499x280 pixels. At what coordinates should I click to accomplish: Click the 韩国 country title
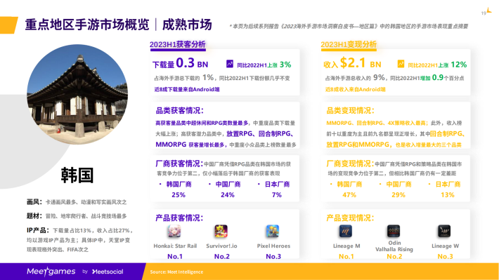(77, 175)
